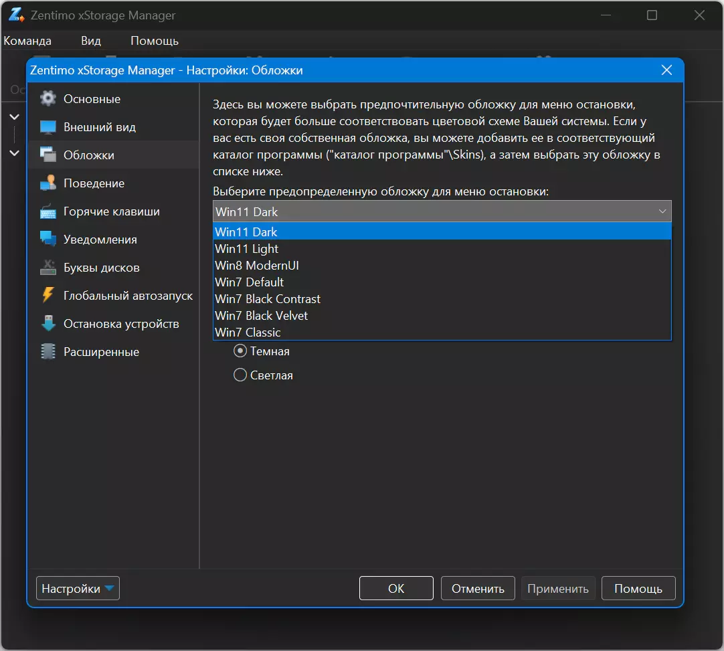This screenshot has width=724, height=651.
Task: Confirm settings with the OK button
Action: tap(396, 588)
